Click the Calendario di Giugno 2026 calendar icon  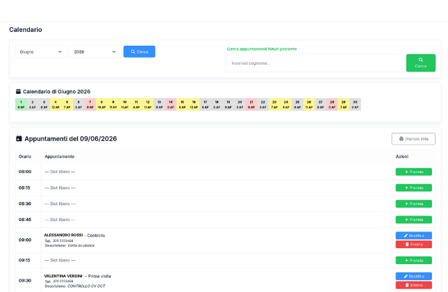[18, 92]
